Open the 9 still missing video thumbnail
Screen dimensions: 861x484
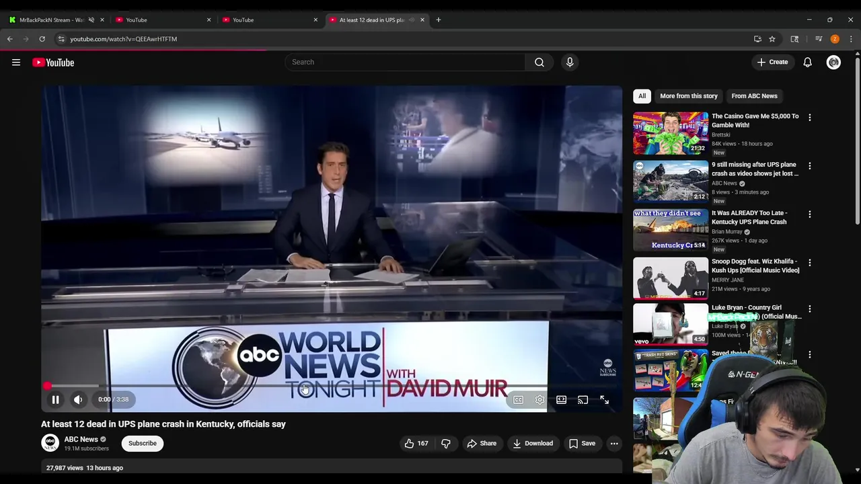click(671, 182)
